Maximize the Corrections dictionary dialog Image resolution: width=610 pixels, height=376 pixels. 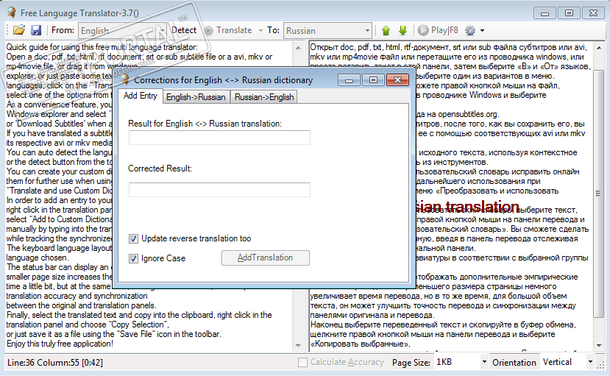tap(373, 79)
